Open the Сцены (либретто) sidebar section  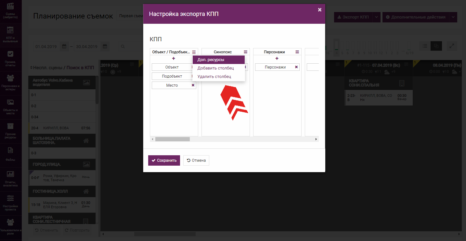[10, 10]
